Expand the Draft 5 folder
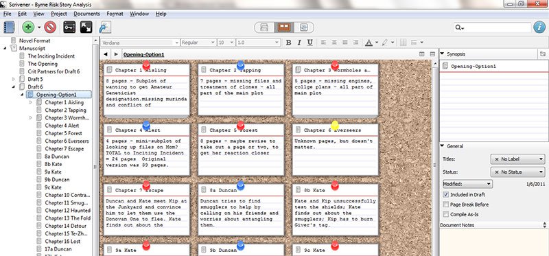 14,79
